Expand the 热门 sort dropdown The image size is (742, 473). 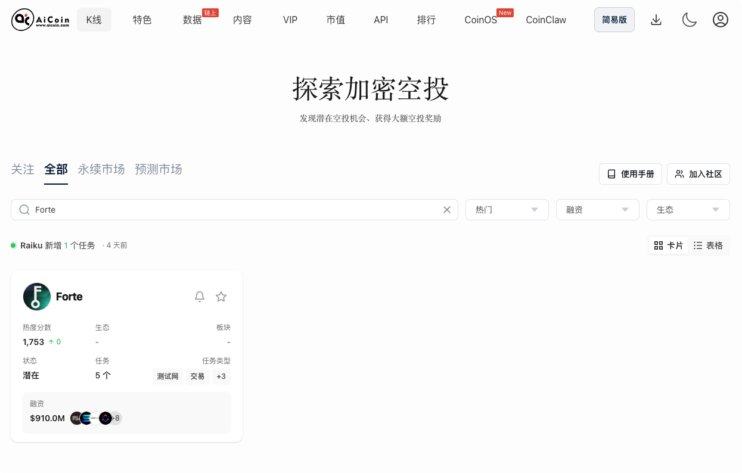pos(507,210)
